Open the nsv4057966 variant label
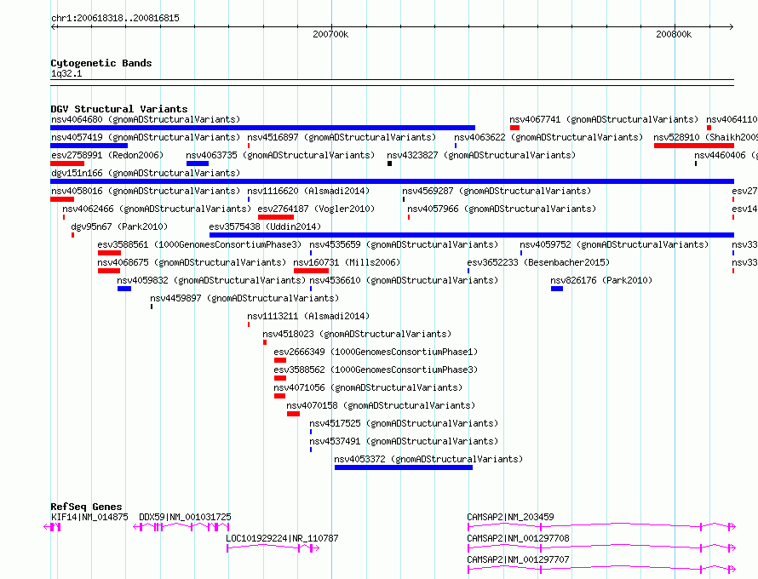The image size is (758, 579). pos(502,209)
